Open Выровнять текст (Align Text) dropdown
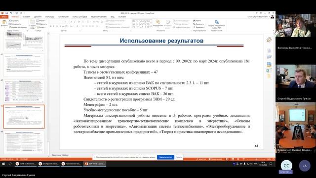 [114, 24]
